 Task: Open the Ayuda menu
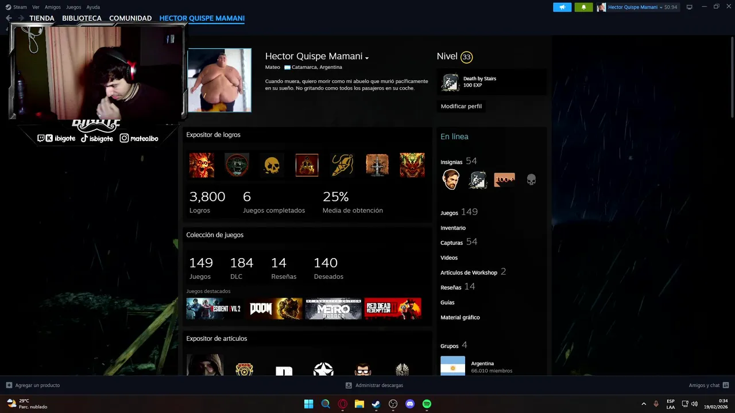(93, 7)
